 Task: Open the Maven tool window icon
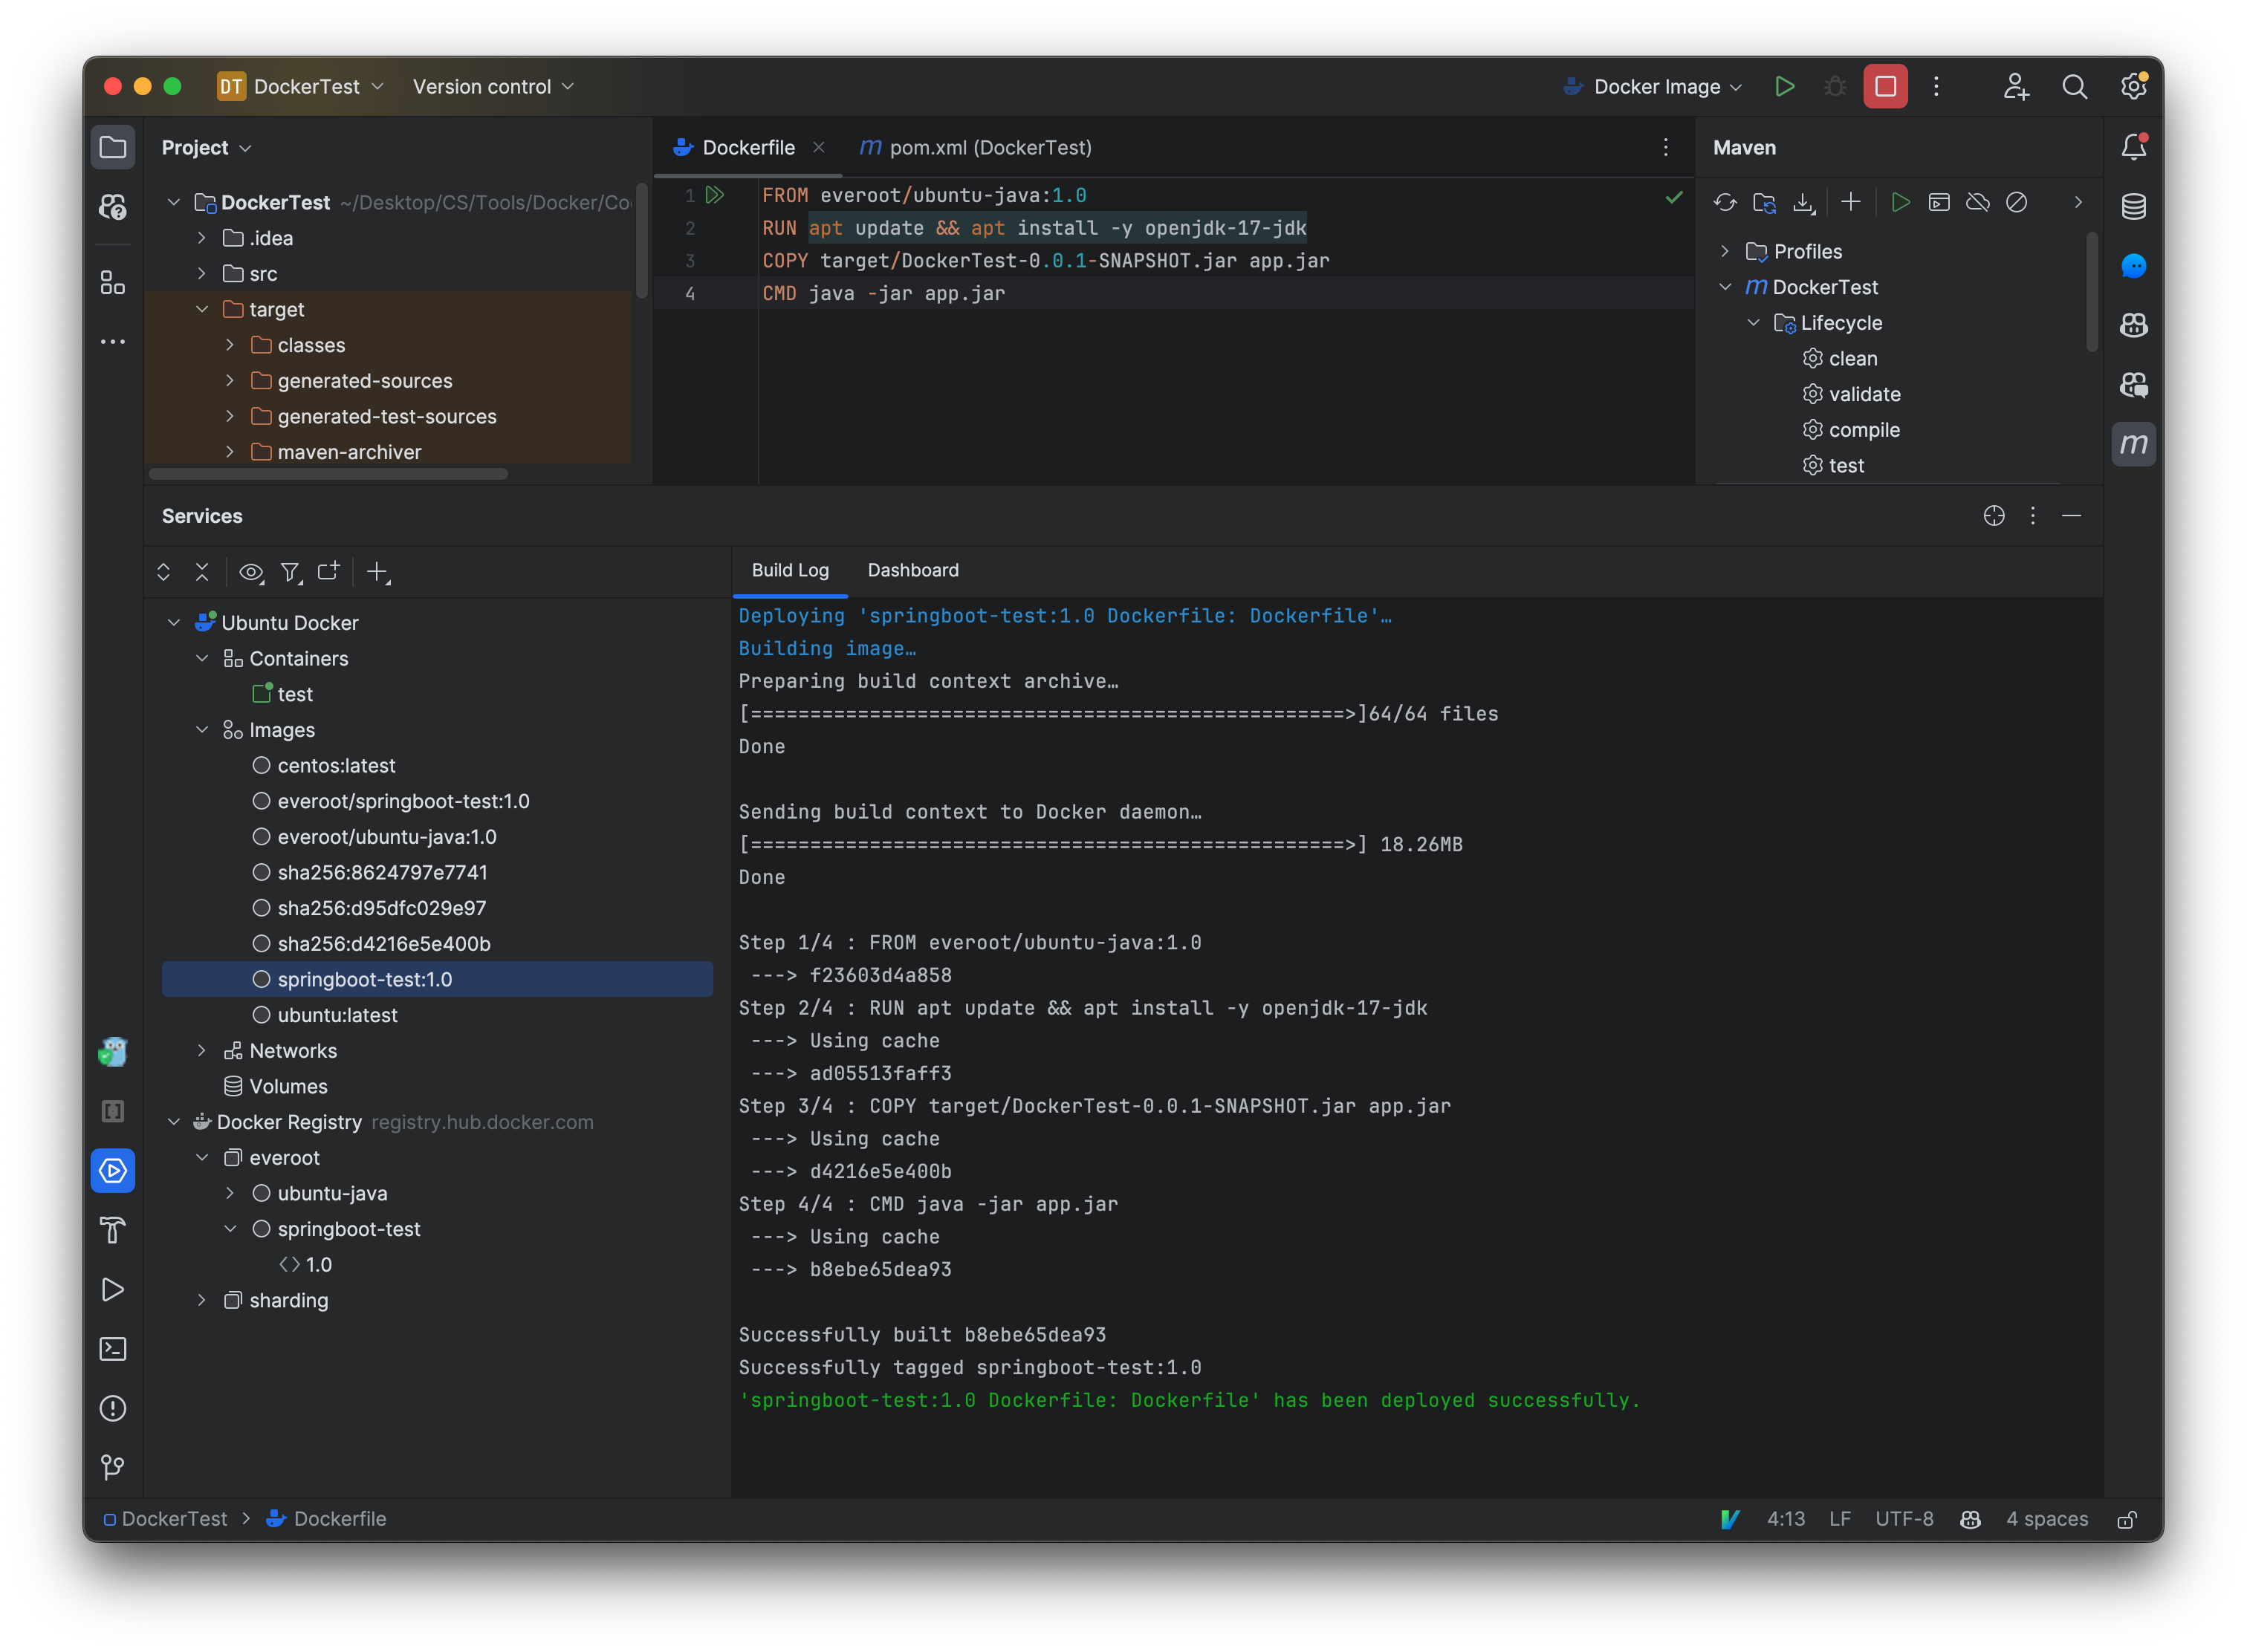(2133, 444)
